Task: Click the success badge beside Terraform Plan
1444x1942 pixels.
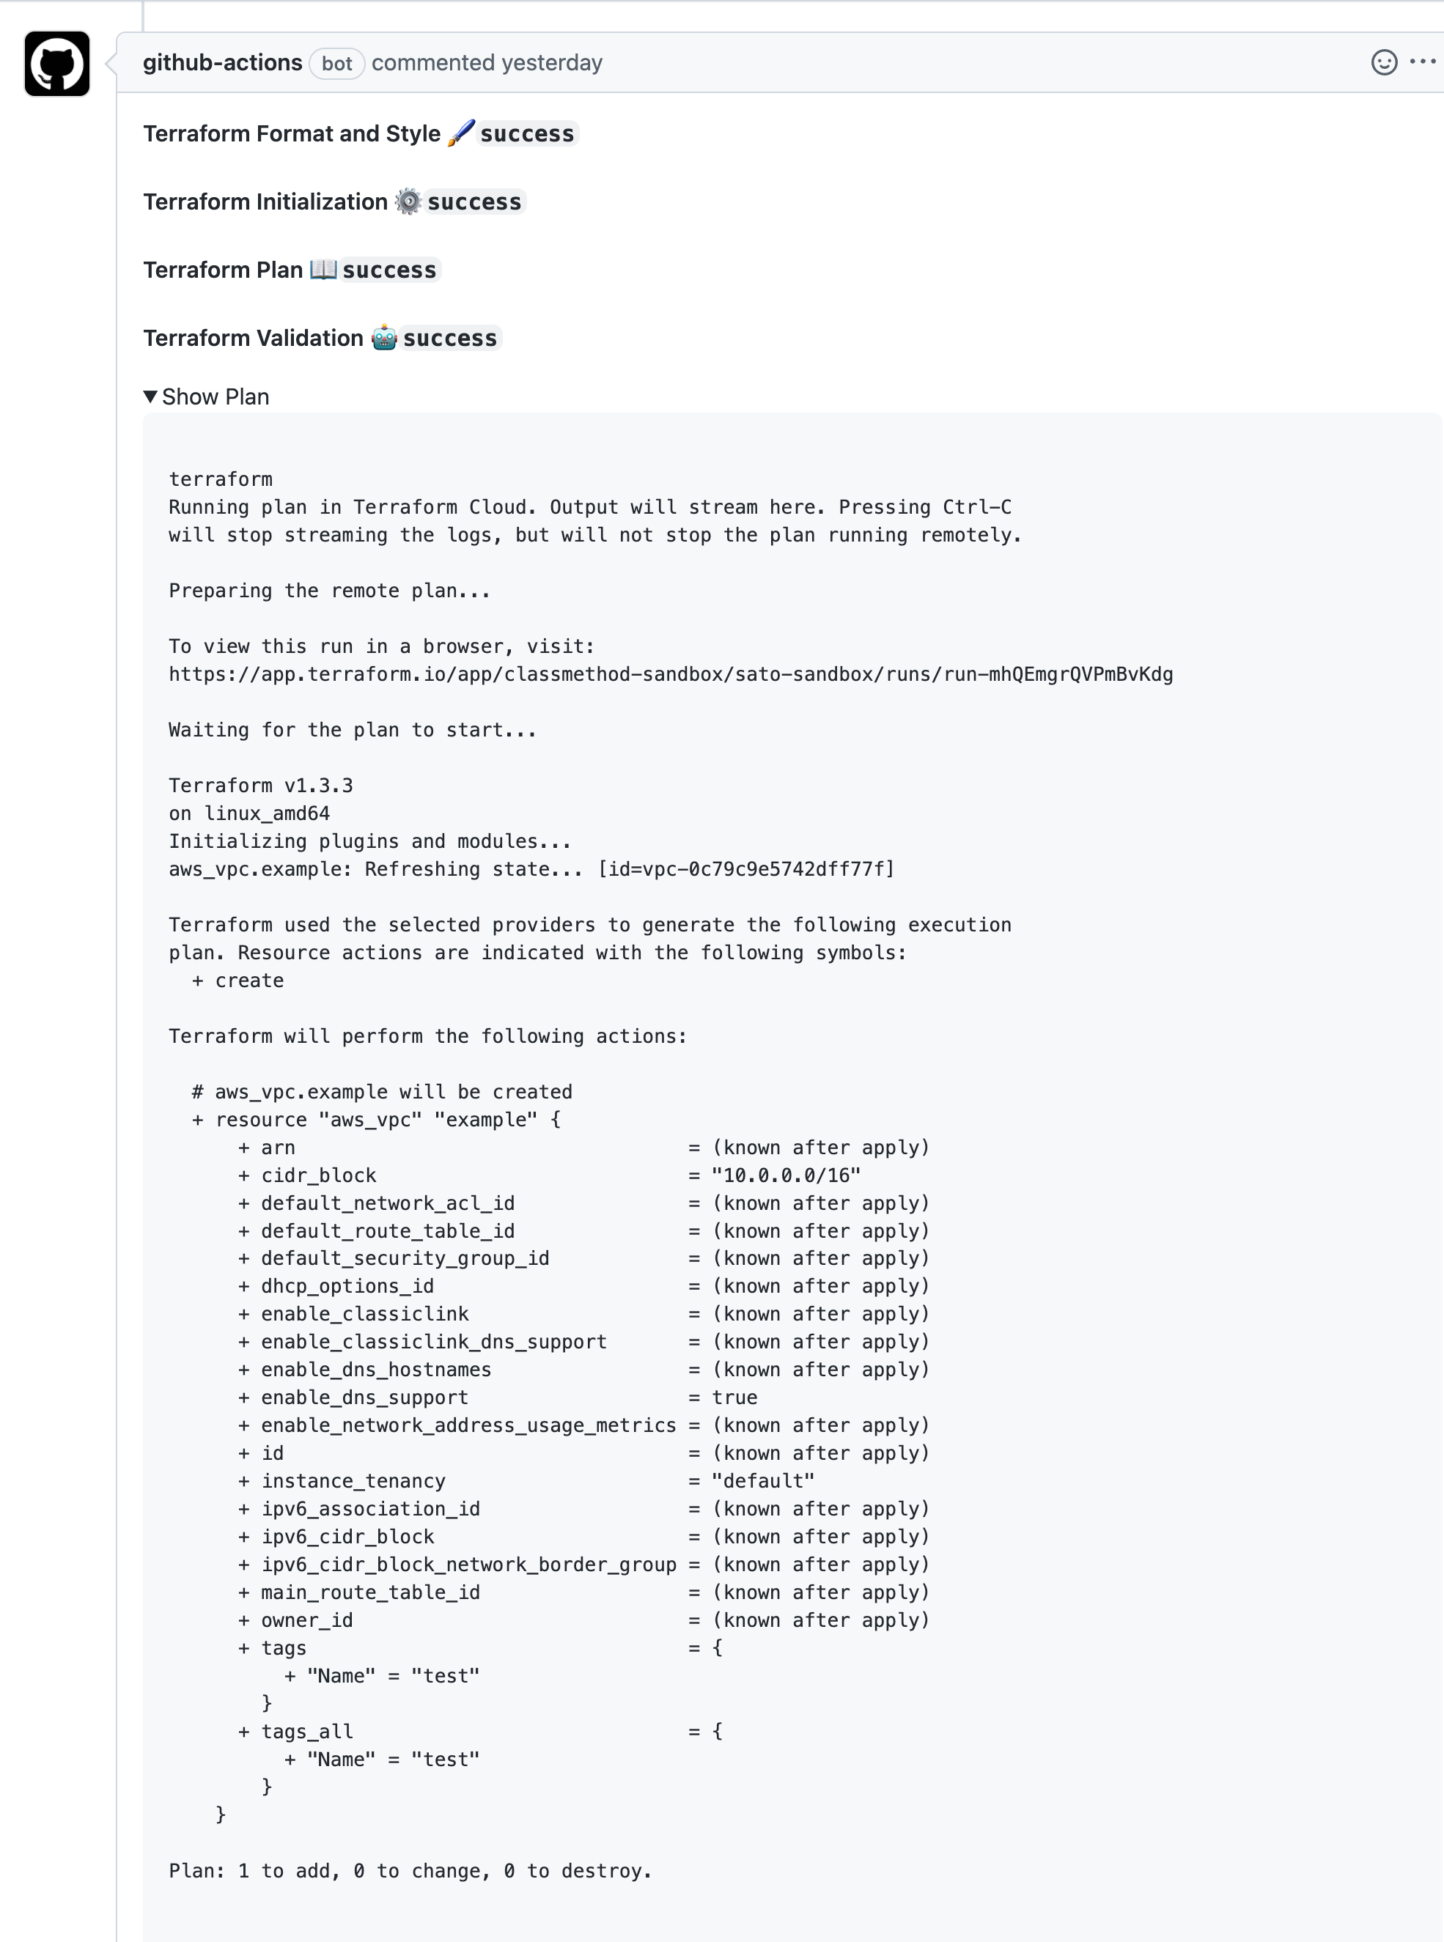Action: tap(390, 269)
